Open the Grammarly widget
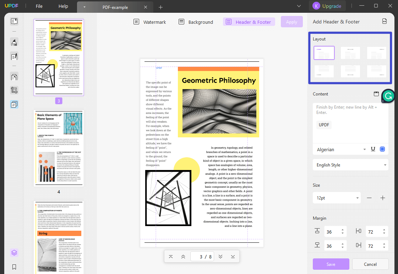398x274 pixels. point(387,96)
